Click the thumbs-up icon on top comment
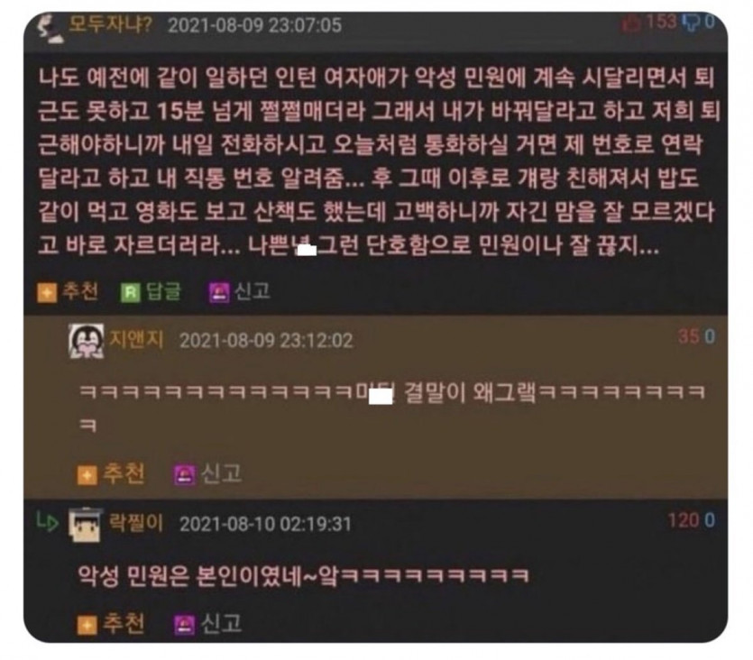 [x=630, y=23]
